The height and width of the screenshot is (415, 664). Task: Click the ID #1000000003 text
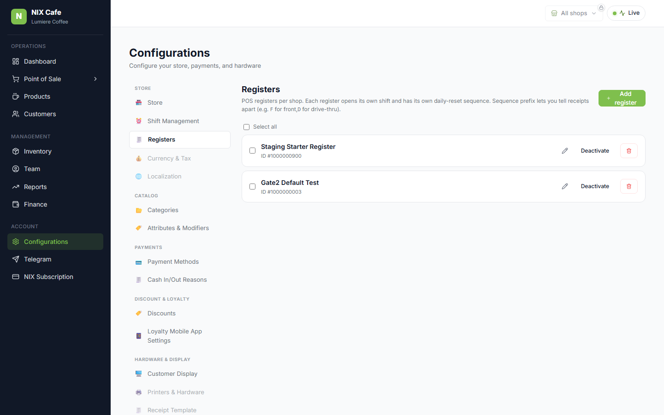tap(281, 192)
